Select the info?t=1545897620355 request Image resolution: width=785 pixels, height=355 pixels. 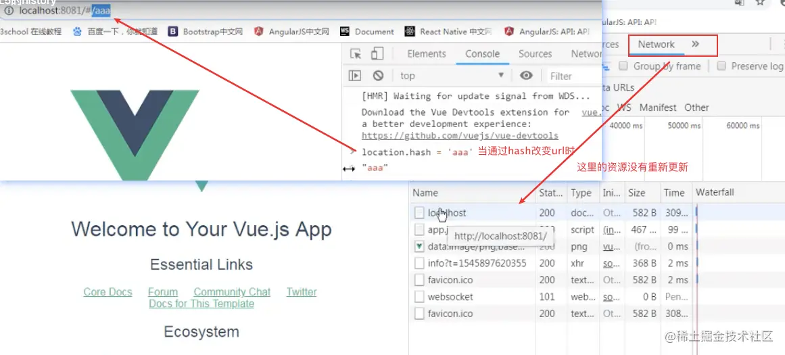click(597, 263)
